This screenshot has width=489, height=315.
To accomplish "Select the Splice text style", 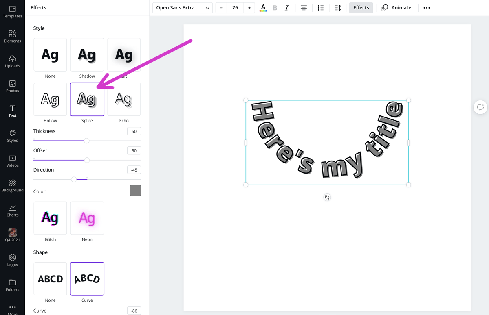I will point(87,99).
